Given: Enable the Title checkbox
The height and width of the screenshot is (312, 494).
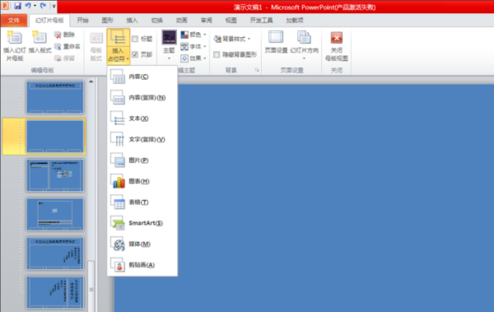Looking at the screenshot, I should (x=135, y=39).
